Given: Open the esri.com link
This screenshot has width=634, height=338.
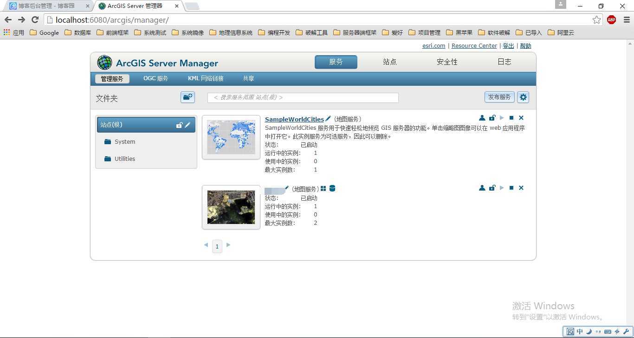Looking at the screenshot, I should 433,46.
